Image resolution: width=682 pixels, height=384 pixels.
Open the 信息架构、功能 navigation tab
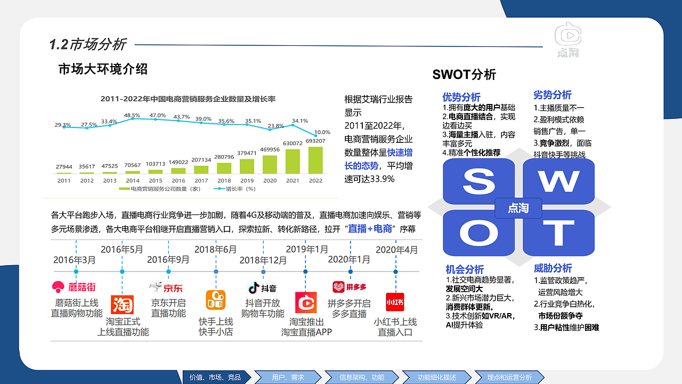point(361,377)
